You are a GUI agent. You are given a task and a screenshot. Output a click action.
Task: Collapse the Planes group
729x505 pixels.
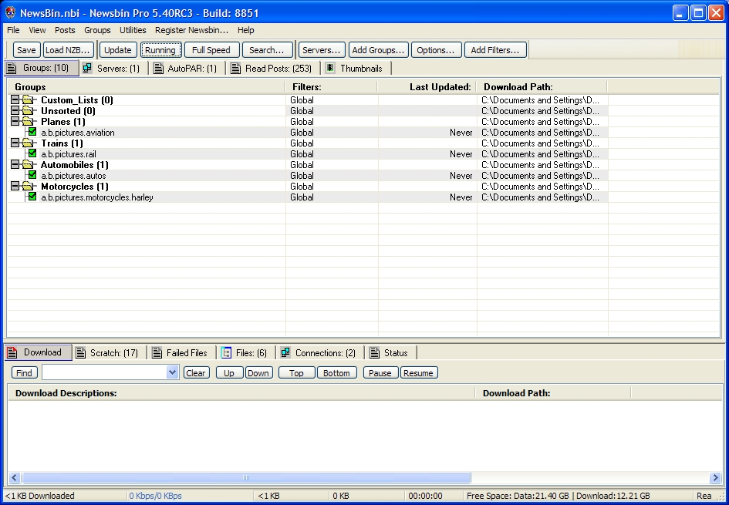[x=15, y=121]
